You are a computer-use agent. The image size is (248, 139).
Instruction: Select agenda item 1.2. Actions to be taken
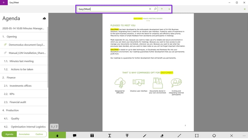coord(24,69)
